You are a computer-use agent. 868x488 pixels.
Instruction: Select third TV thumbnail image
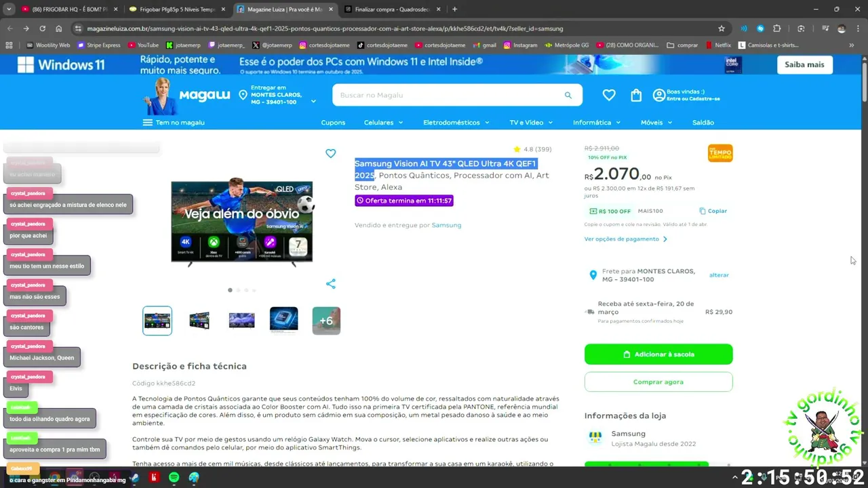tap(241, 321)
